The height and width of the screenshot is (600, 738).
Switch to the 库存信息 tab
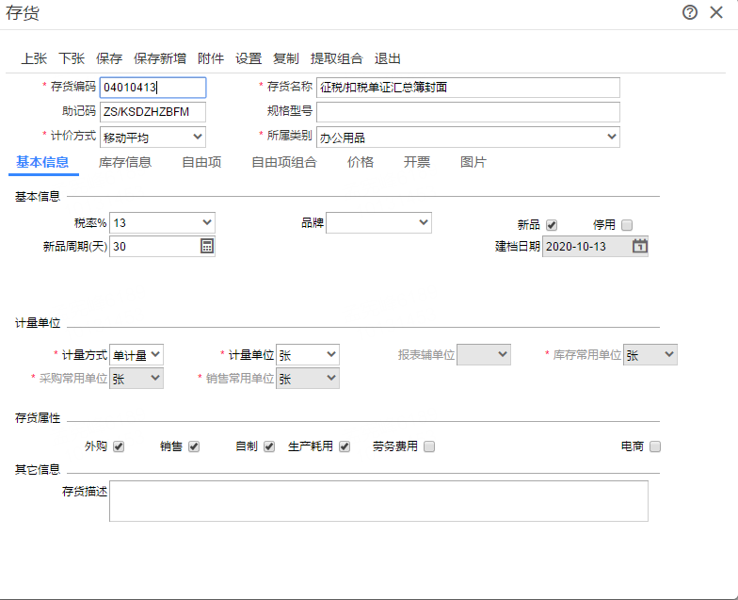(x=125, y=162)
